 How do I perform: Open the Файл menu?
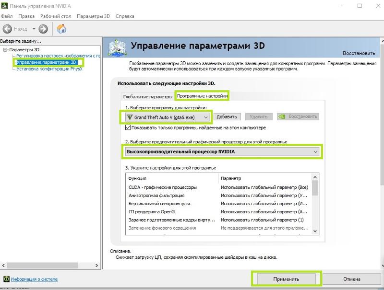[x=7, y=16]
